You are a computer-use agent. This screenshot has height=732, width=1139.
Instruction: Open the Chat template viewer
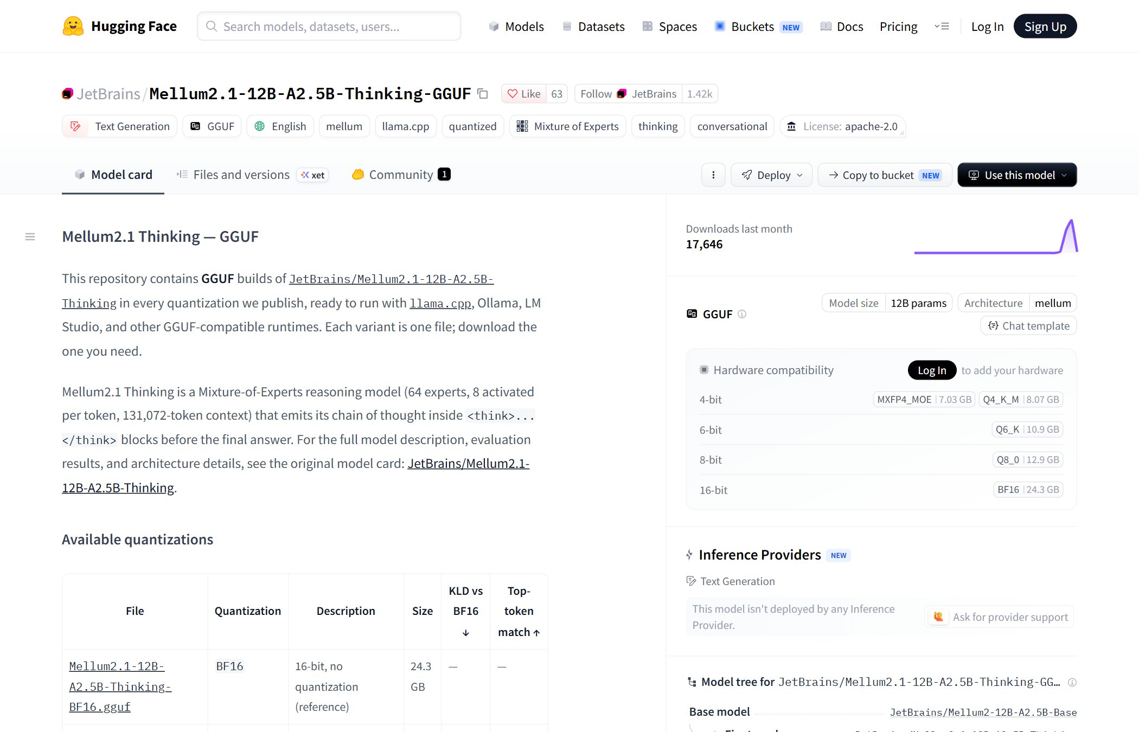(1028, 326)
